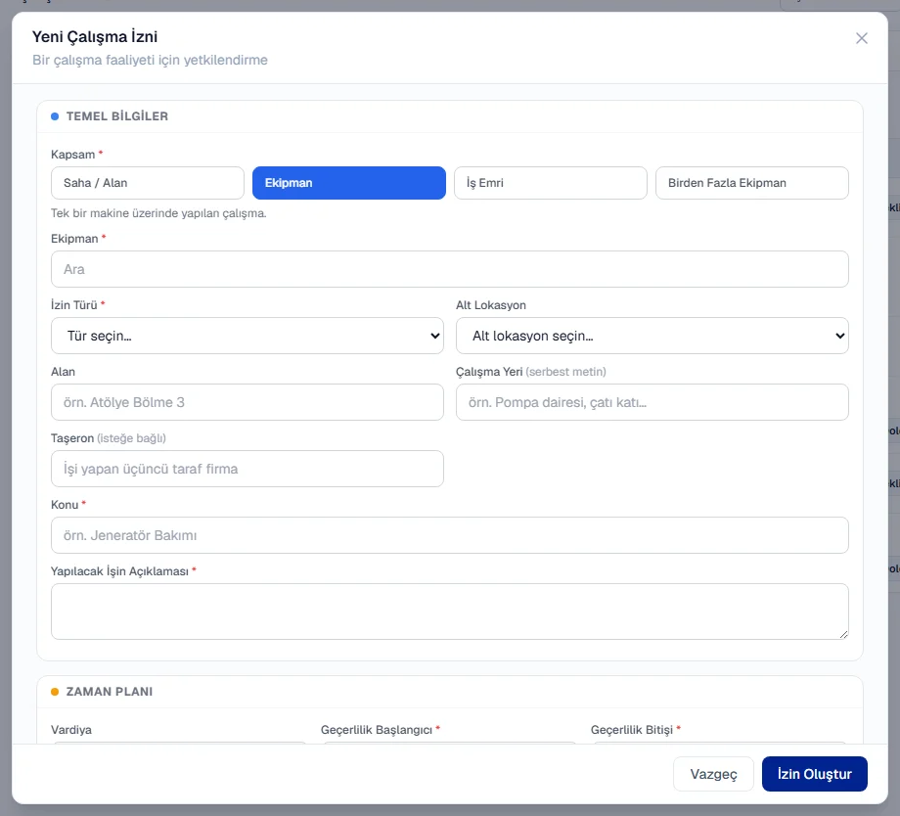Select the Saha / Alan scope option

pos(148,183)
